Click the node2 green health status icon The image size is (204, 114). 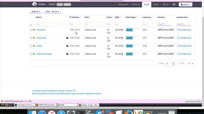(x=34, y=46)
